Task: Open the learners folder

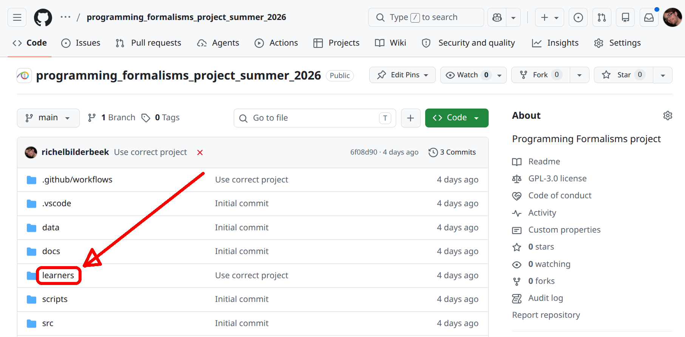Action: coord(58,276)
